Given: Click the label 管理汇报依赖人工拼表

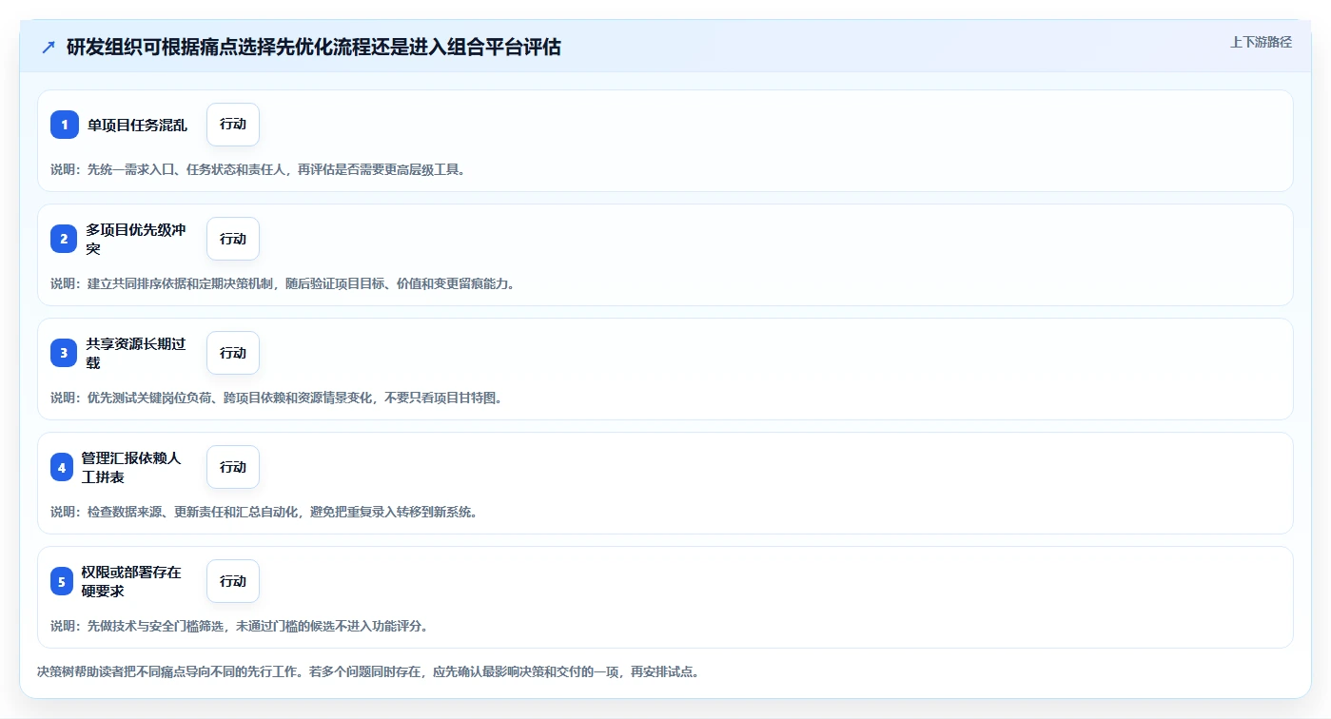Looking at the screenshot, I should click(x=131, y=467).
